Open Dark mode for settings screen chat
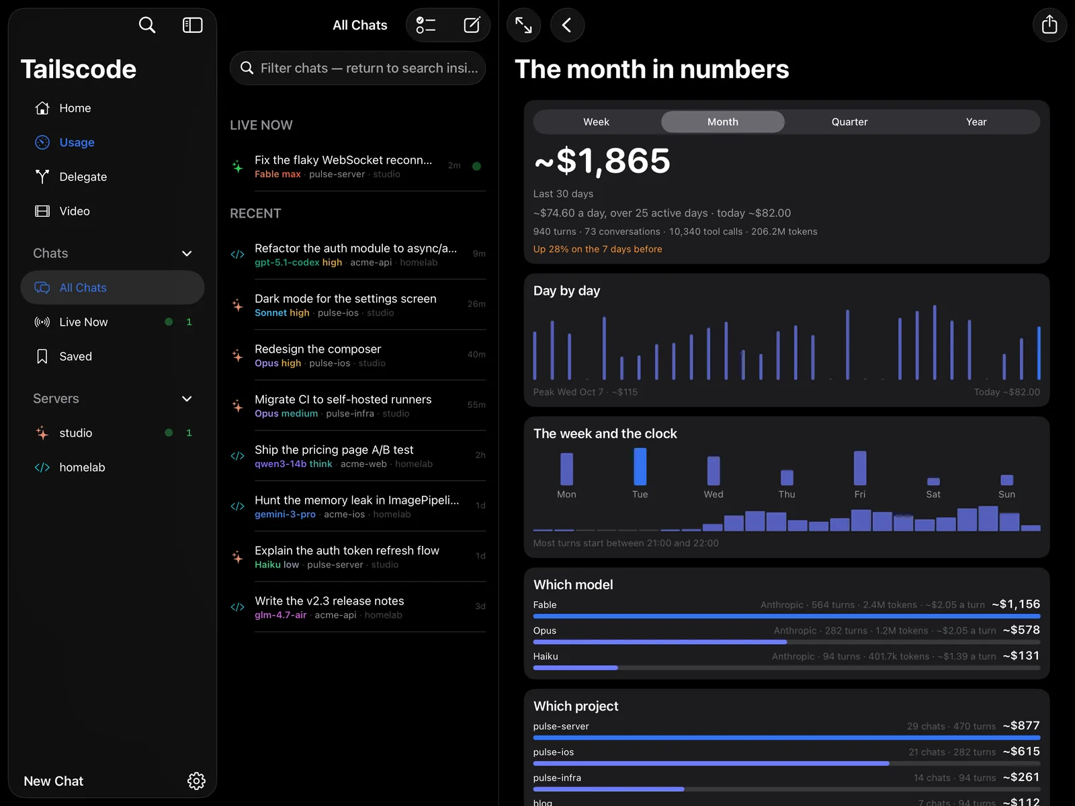This screenshot has width=1075, height=806. (x=357, y=305)
